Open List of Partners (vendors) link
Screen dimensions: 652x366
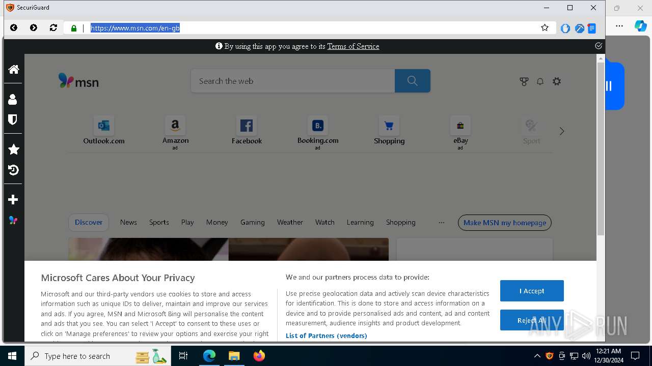(326, 335)
